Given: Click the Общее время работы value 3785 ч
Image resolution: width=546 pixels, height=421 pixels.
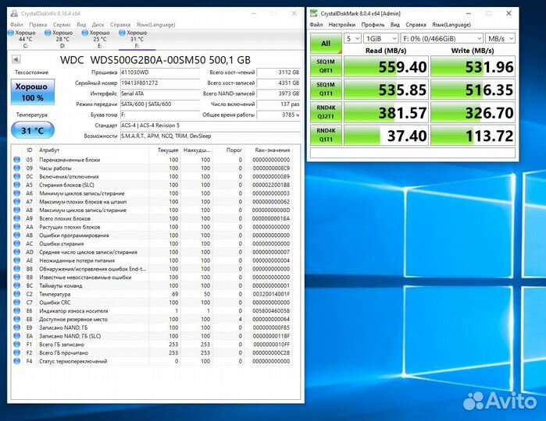Looking at the screenshot, I should point(279,115).
